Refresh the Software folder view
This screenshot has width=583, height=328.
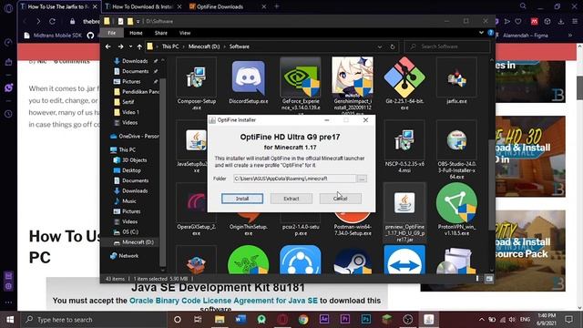(393, 46)
